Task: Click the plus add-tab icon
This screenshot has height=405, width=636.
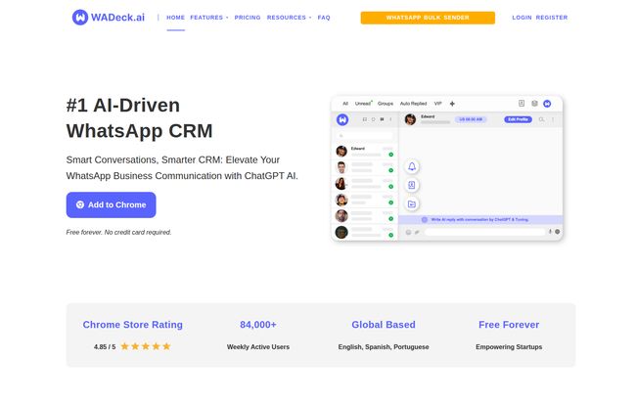Action: [452, 104]
